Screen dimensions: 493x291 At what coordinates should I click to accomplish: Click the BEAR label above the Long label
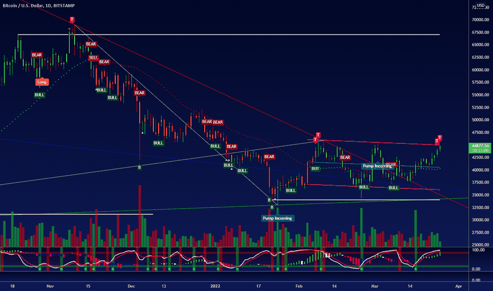click(36, 54)
